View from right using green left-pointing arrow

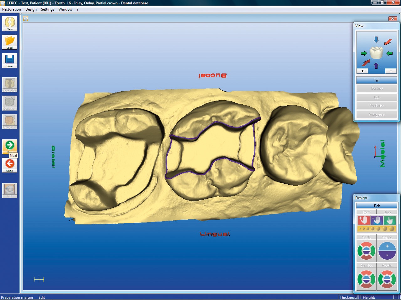(389, 53)
